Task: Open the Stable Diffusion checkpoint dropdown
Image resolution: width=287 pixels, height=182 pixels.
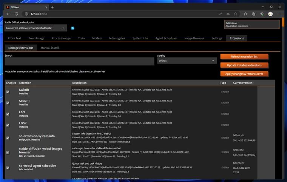Action: [36, 28]
